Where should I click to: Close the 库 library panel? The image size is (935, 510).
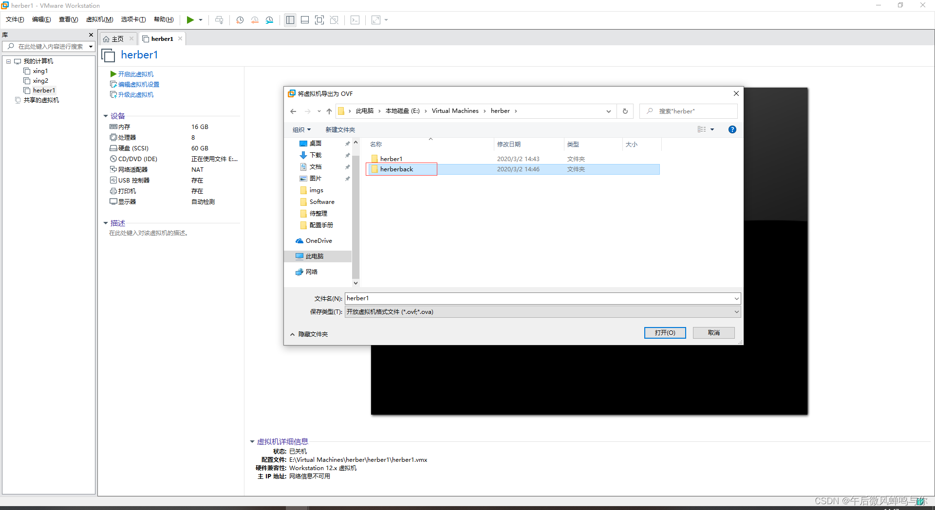click(91, 35)
